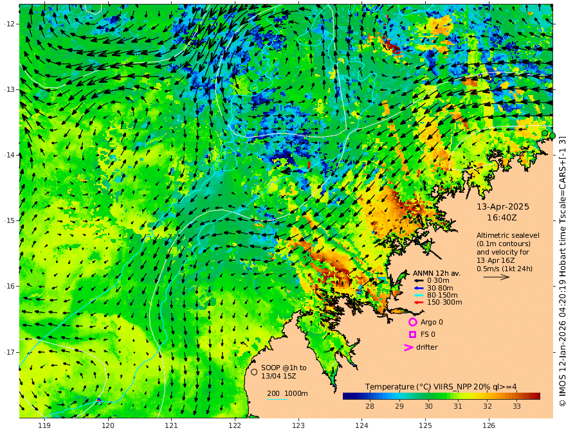Click the latitude axis label -14
This screenshot has height=437, width=566.
coord(10,155)
